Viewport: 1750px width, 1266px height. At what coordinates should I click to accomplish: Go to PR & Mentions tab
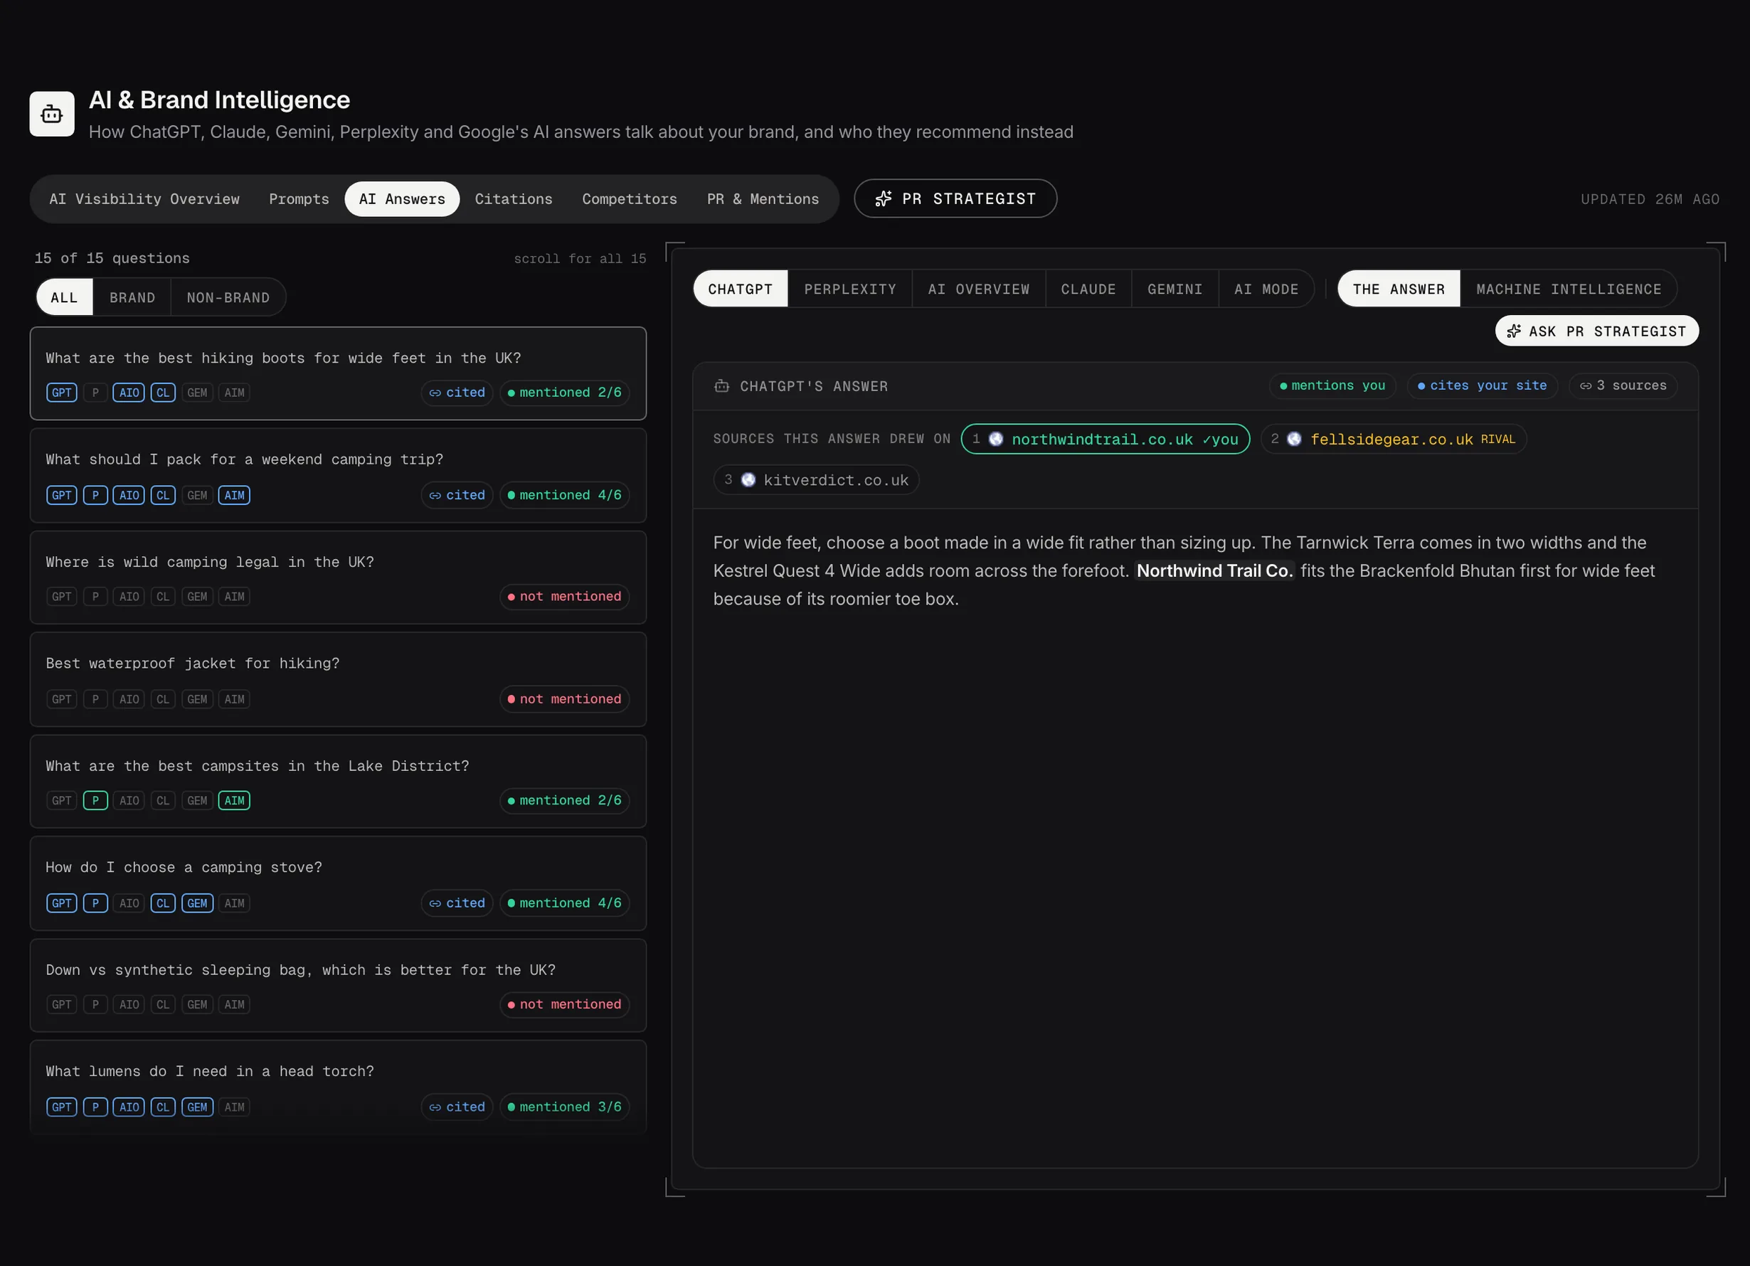click(x=763, y=199)
